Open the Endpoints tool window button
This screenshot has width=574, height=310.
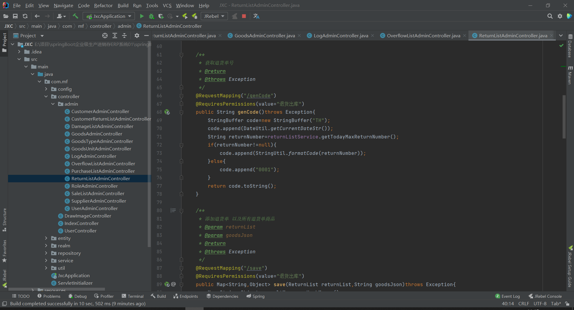pyautogui.click(x=186, y=296)
